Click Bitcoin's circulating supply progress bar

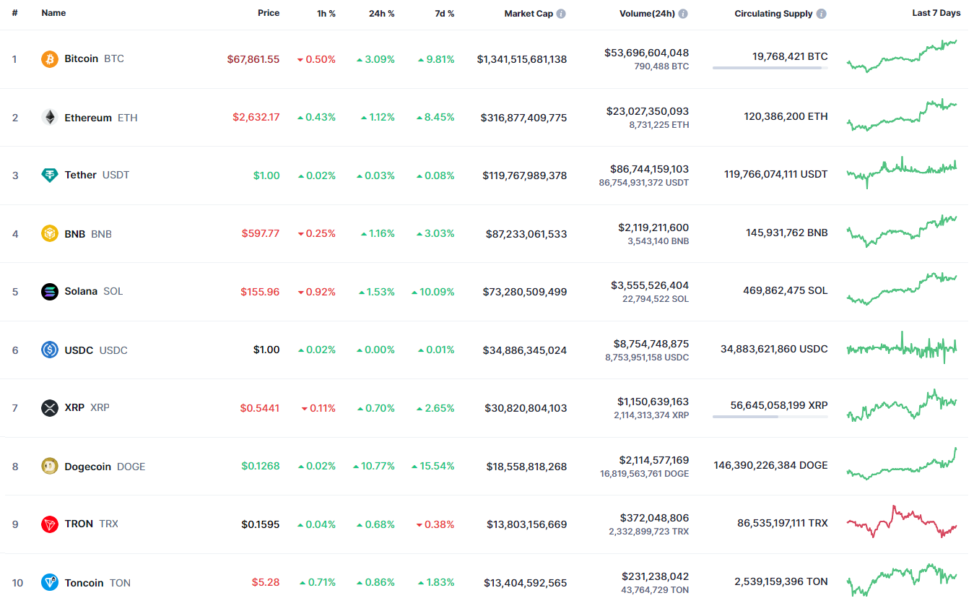[770, 68]
